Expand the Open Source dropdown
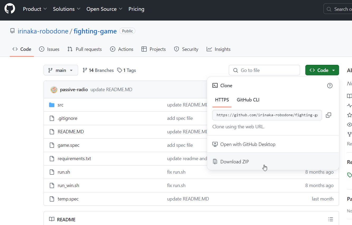This screenshot has width=352, height=225. (x=104, y=9)
